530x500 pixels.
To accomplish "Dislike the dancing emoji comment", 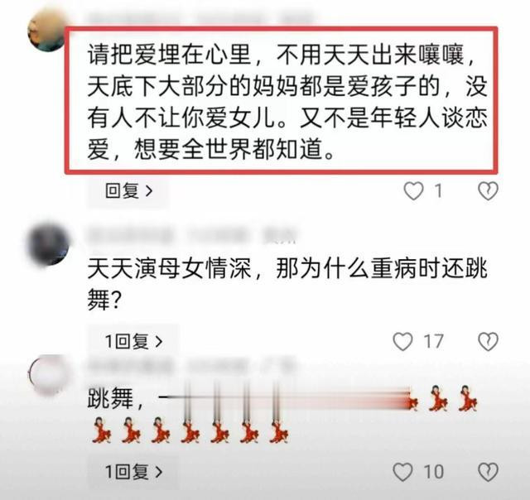I will click(x=488, y=472).
